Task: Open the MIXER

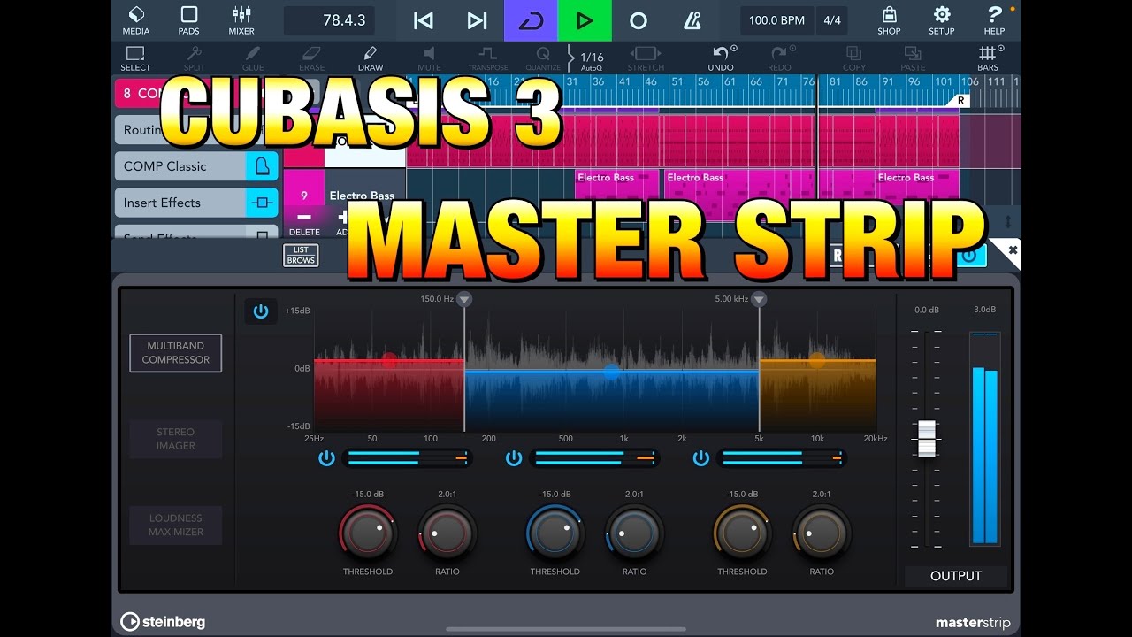Action: (x=241, y=20)
